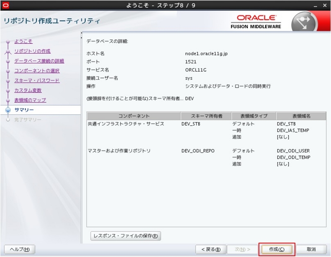This screenshot has width=331, height=257.
Task: Close the Repository Creation Utility window
Action: (325, 5)
